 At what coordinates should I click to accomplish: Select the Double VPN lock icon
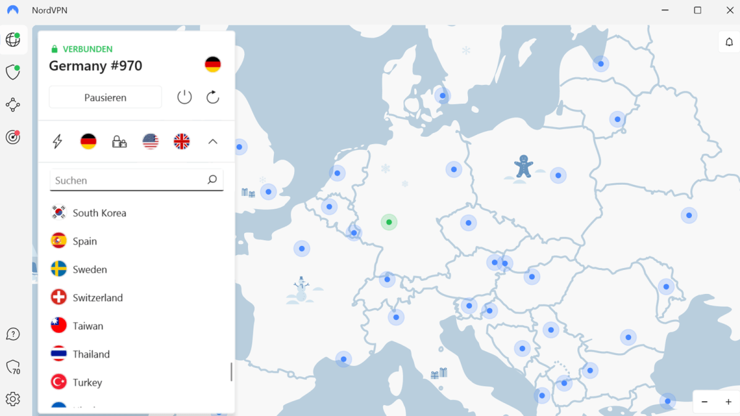tap(120, 142)
